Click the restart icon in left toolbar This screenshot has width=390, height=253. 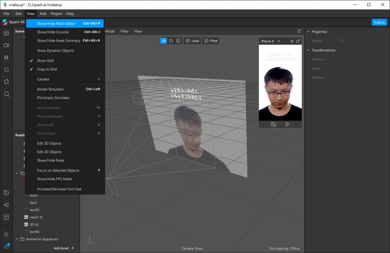(x=6, y=82)
